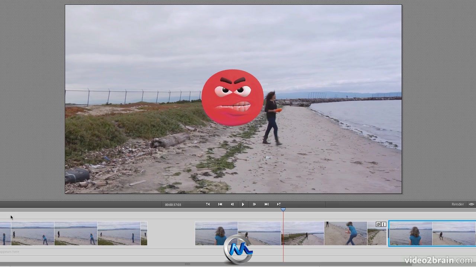Select the clip thumbnail under the playhead
Viewport: 476px width, 267px height.
coord(302,234)
